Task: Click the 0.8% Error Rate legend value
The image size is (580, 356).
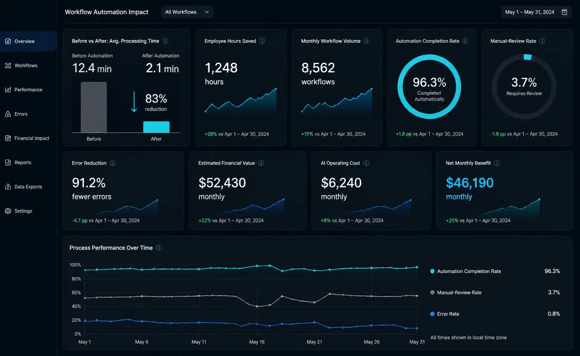Action: point(554,314)
